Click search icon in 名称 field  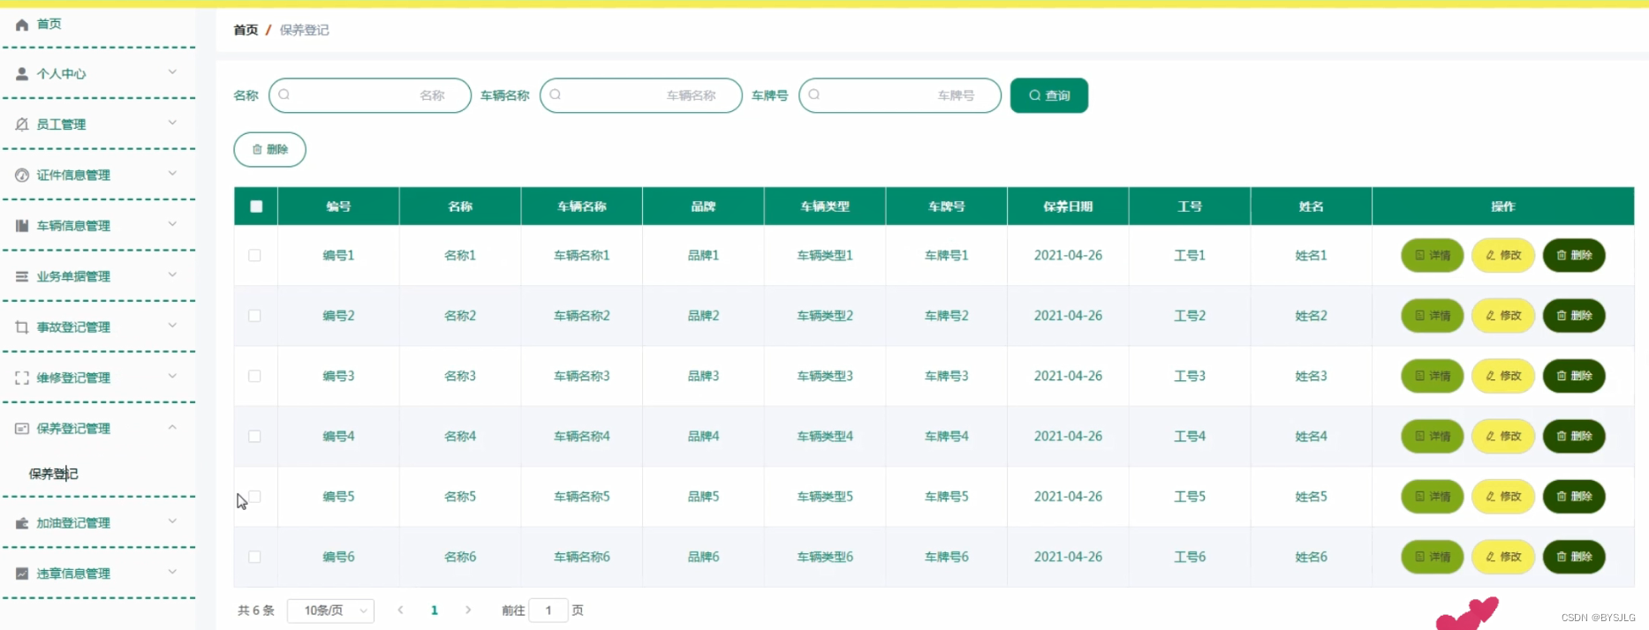coord(284,94)
